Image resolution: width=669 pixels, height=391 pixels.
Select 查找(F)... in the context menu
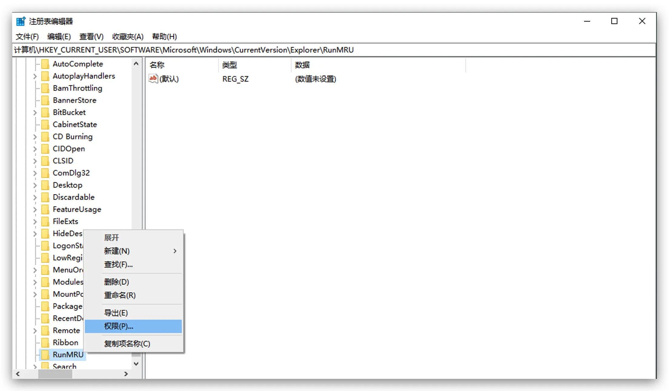pos(133,265)
